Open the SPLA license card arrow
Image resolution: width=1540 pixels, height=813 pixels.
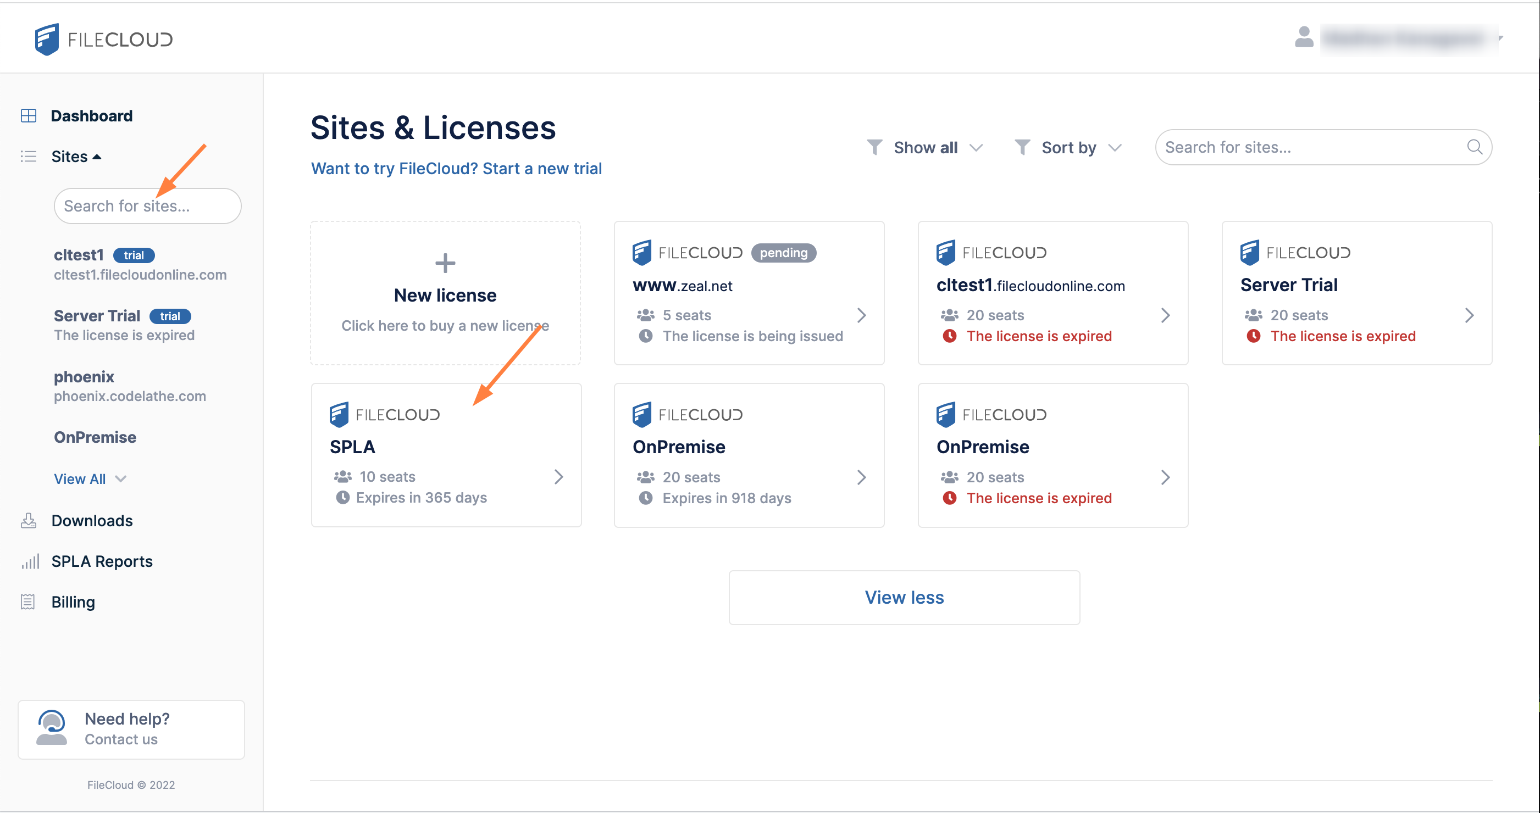pyautogui.click(x=558, y=477)
